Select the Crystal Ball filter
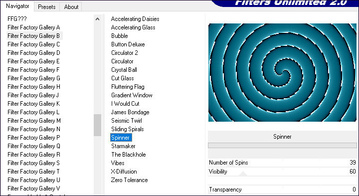 pos(124,70)
